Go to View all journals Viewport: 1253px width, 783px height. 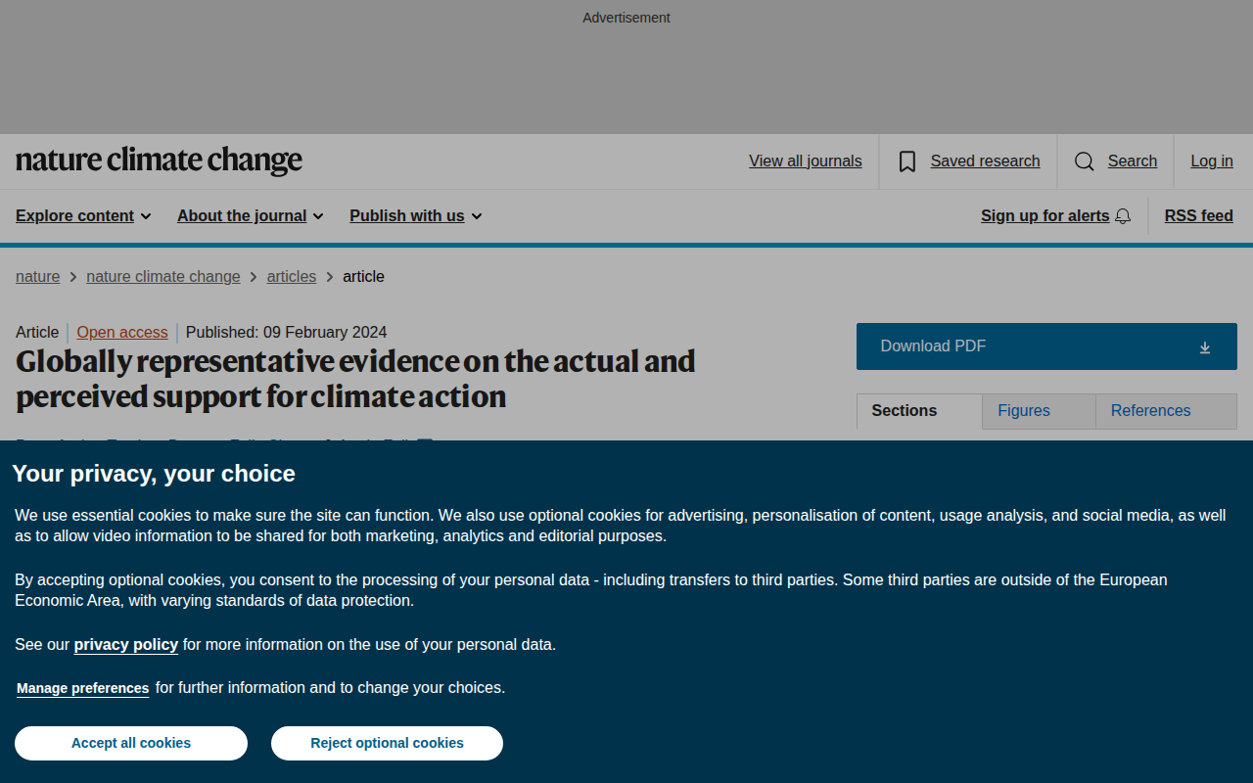click(x=806, y=161)
